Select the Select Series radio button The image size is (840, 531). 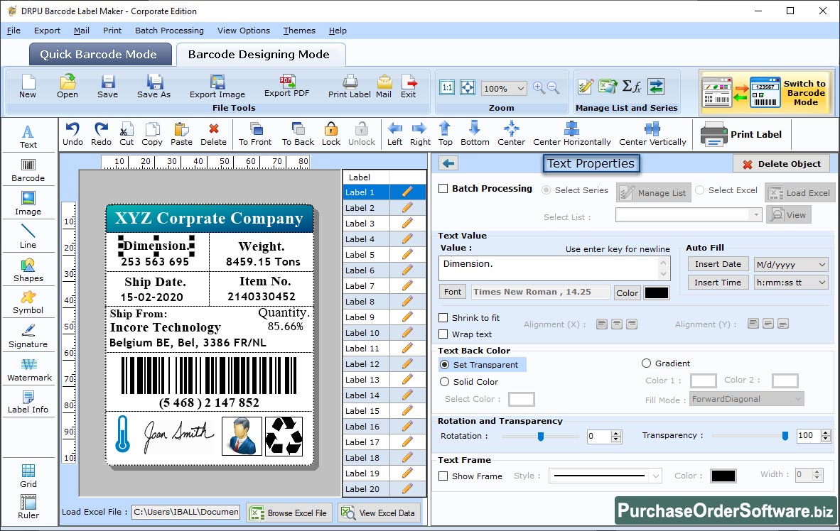546,190
